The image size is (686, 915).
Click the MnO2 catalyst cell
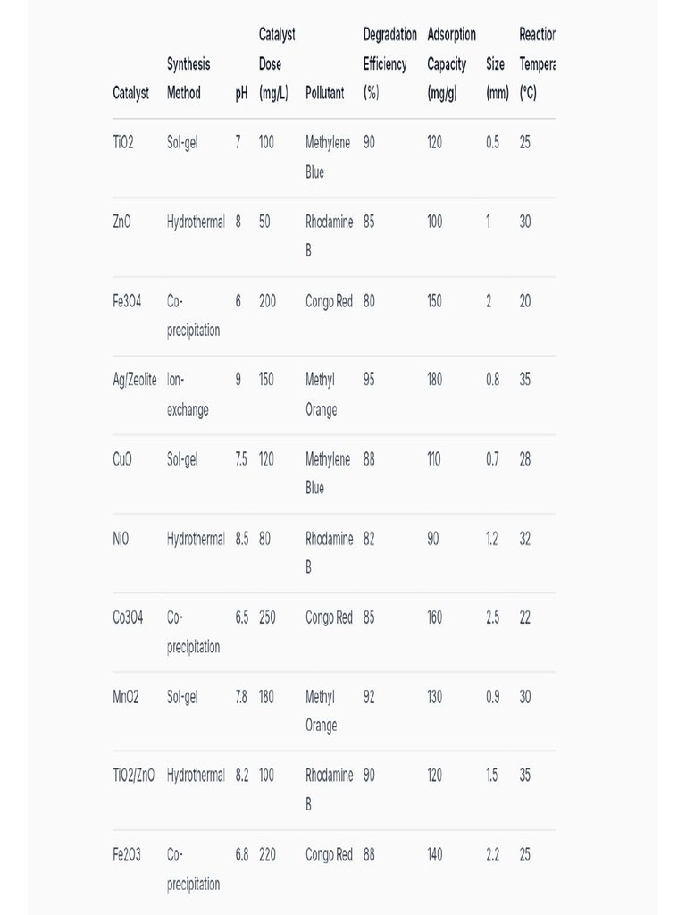click(x=127, y=696)
